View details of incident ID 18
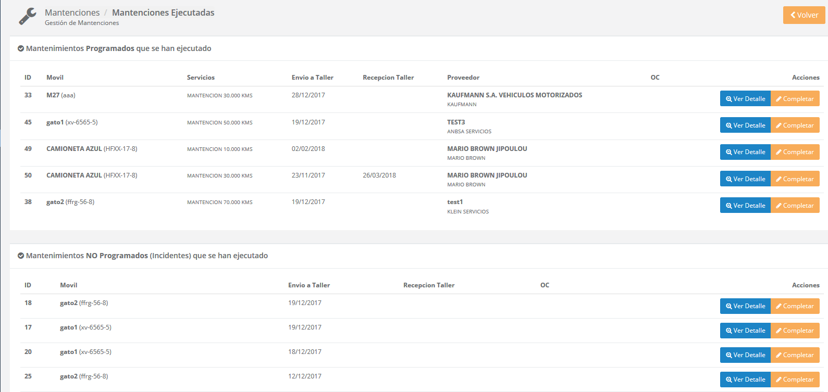The height and width of the screenshot is (392, 828). 745,306
